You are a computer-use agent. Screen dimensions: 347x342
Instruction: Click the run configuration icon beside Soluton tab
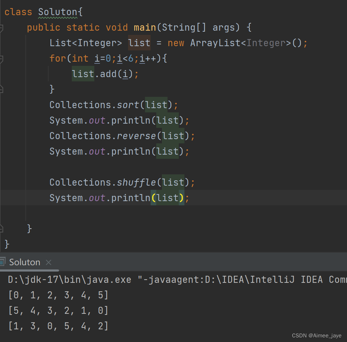2,262
